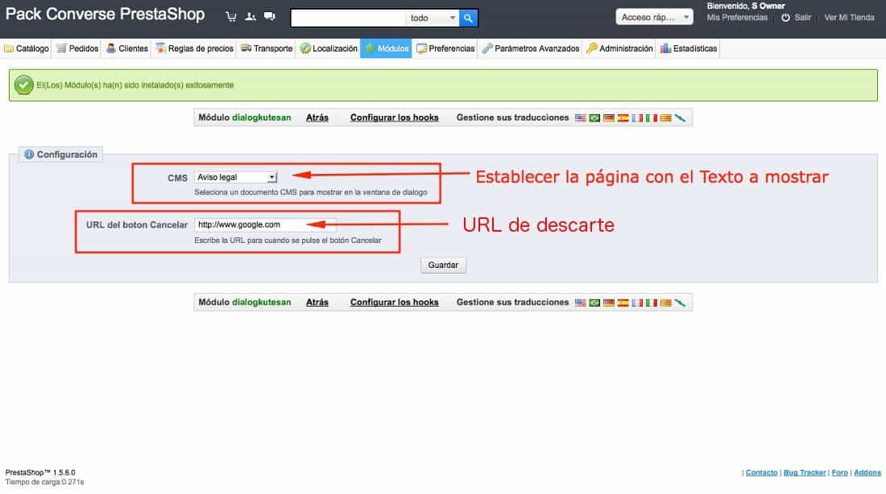The width and height of the screenshot is (886, 494).
Task: Click the green success checkmark icon
Action: (23, 85)
